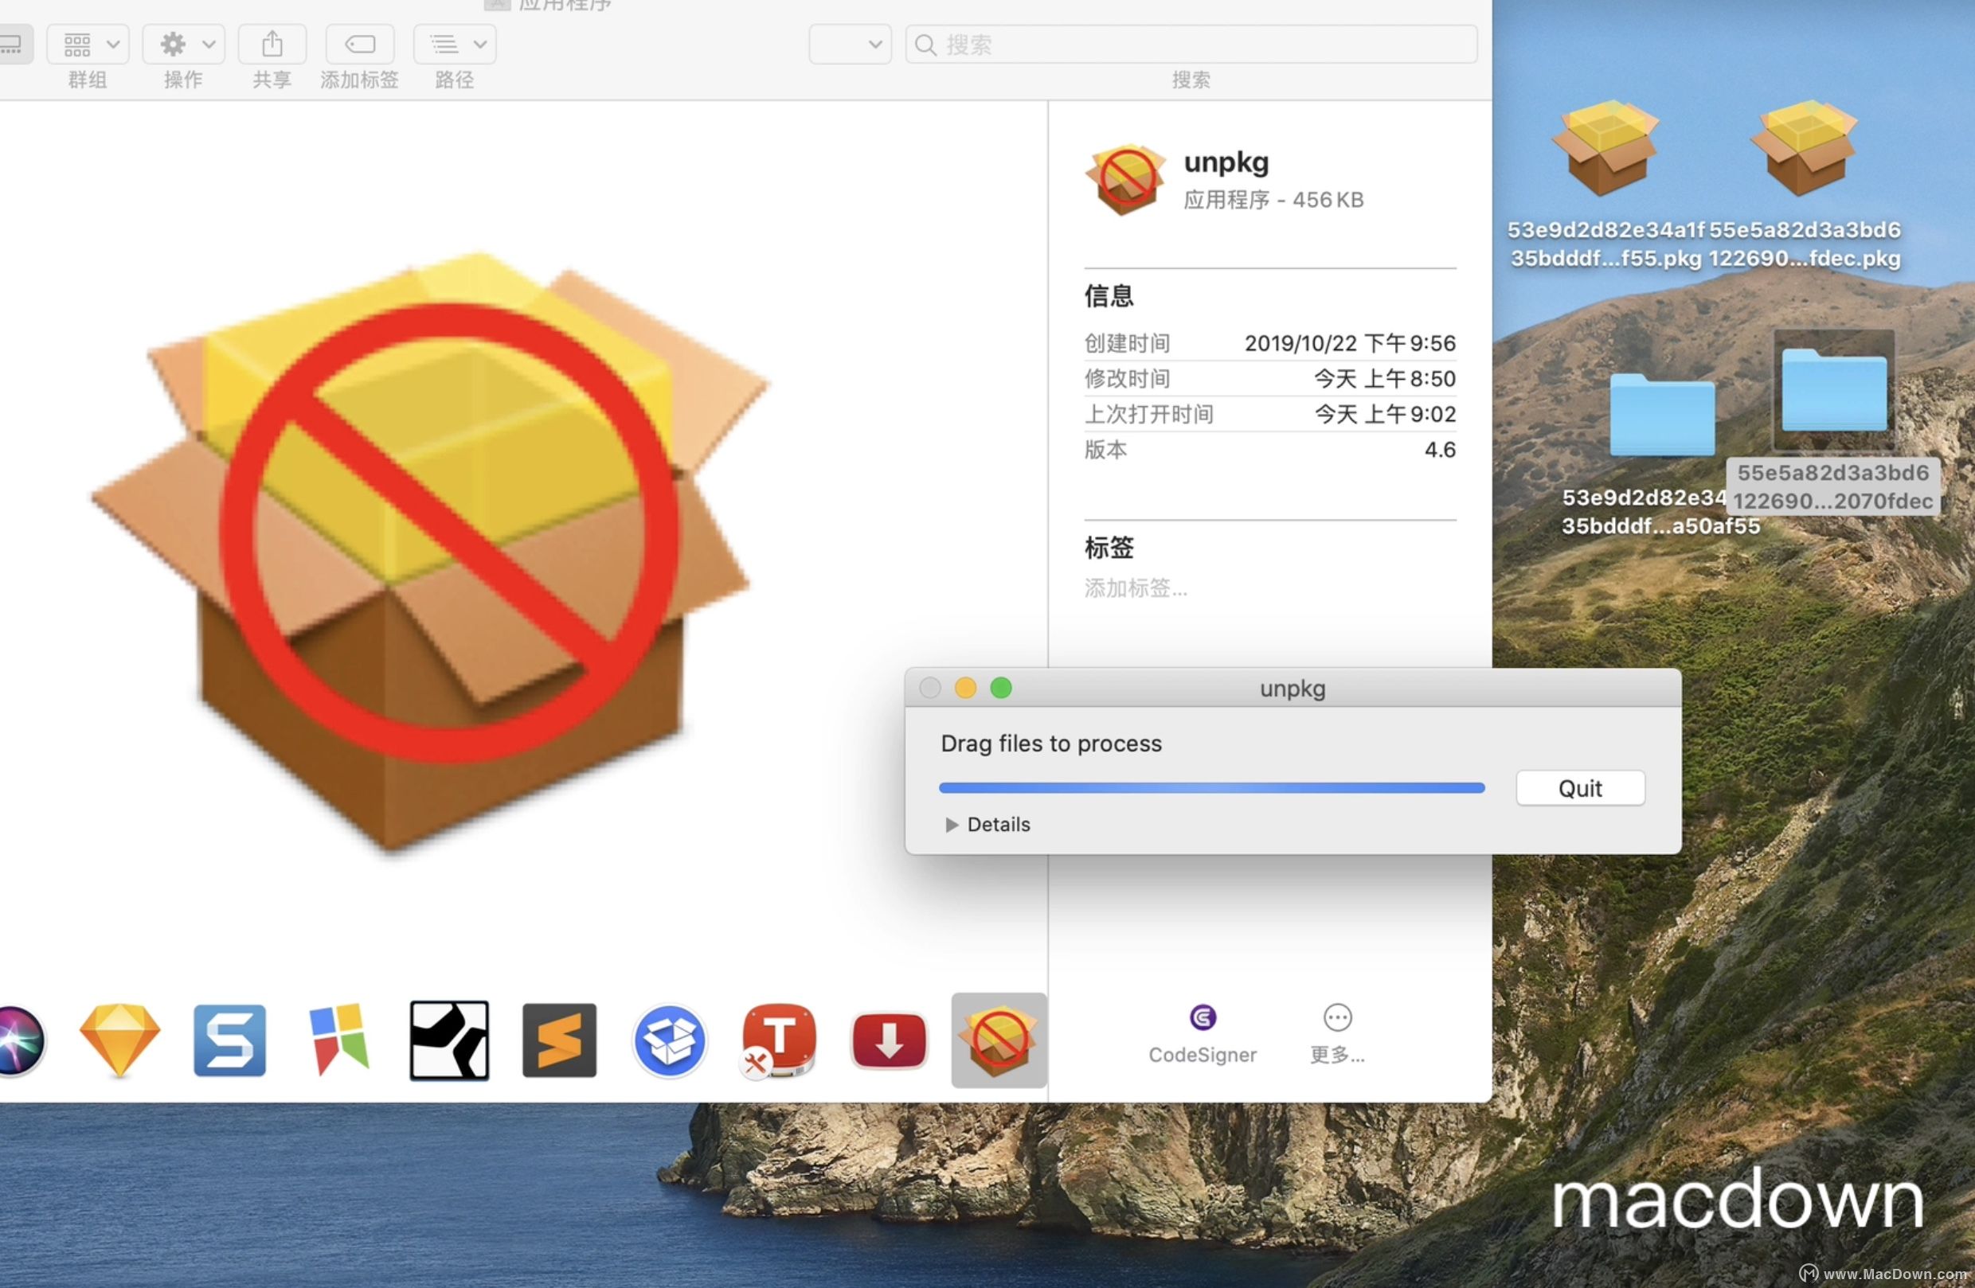Select highlighted folder 55e5a82d3a3bd6…2070fdec
This screenshot has height=1288, width=1975.
(x=1833, y=423)
